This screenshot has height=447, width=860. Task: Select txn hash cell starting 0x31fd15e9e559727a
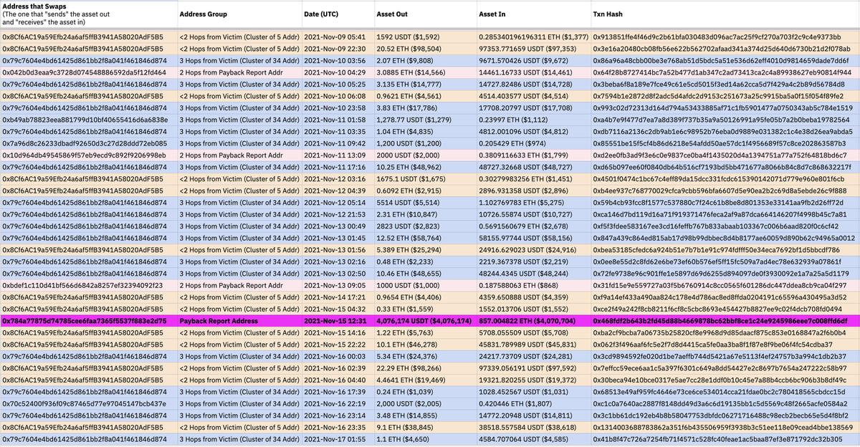click(725, 285)
